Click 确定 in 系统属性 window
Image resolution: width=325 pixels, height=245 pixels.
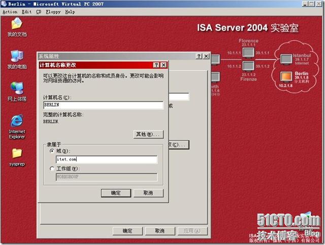pyautogui.click(x=127, y=231)
